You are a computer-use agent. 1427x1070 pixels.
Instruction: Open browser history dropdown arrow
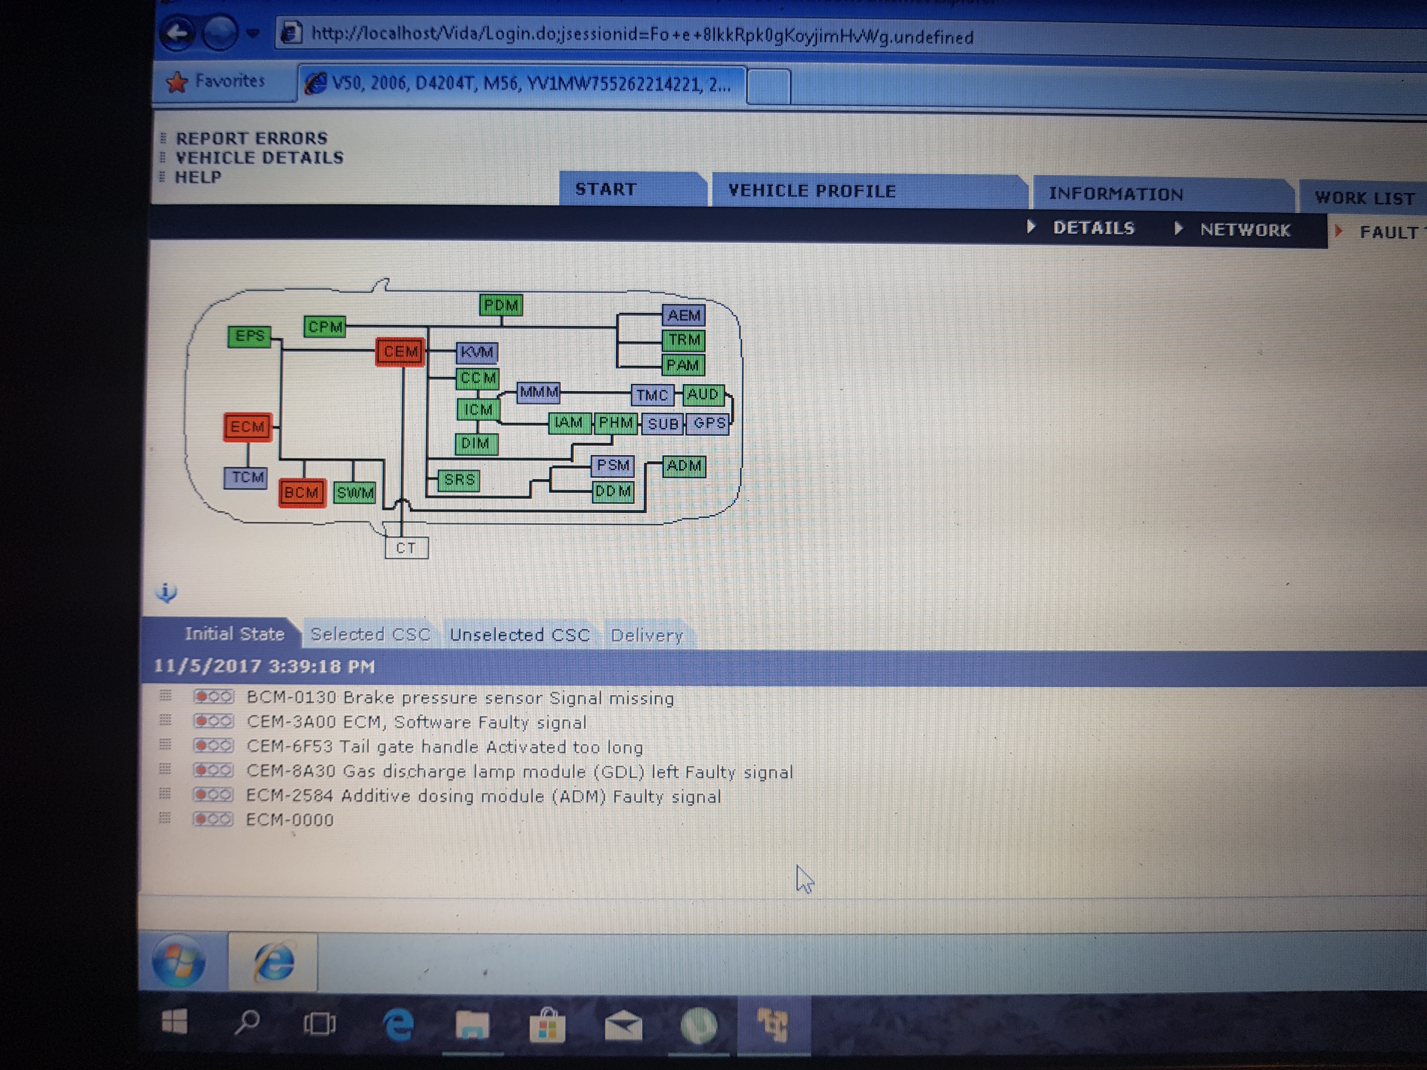[x=252, y=33]
